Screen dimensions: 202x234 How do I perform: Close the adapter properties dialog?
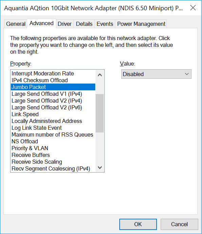(x=193, y=8)
